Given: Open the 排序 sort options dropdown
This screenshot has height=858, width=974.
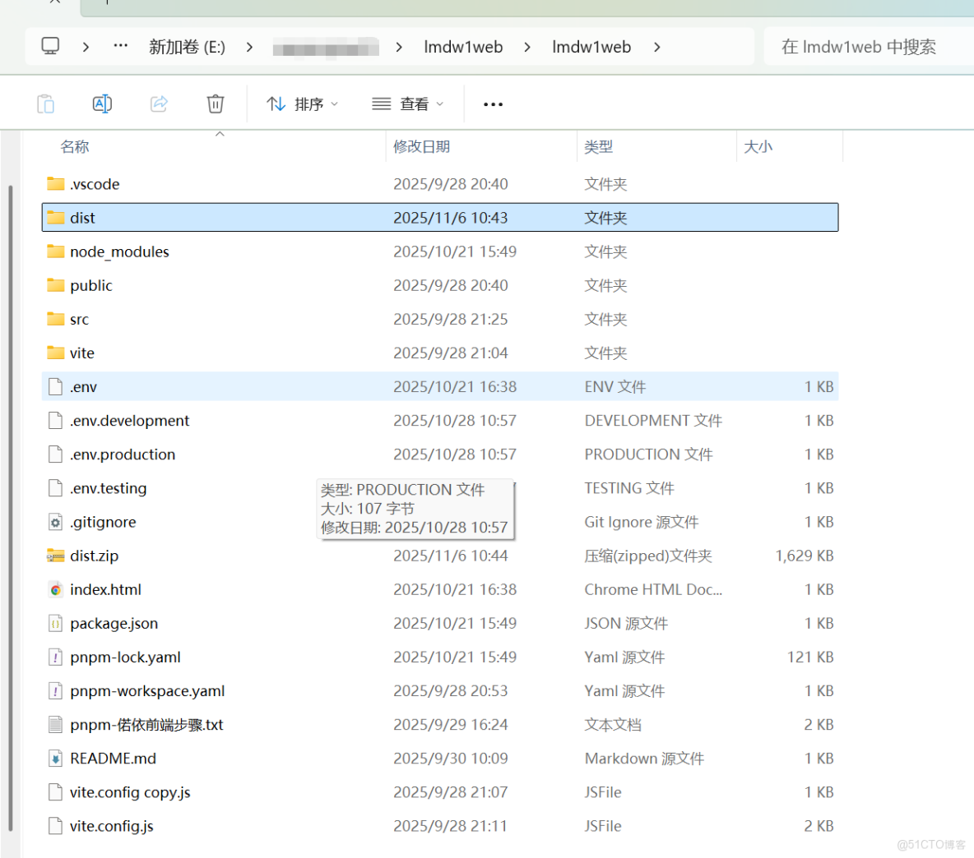Looking at the screenshot, I should 303,104.
